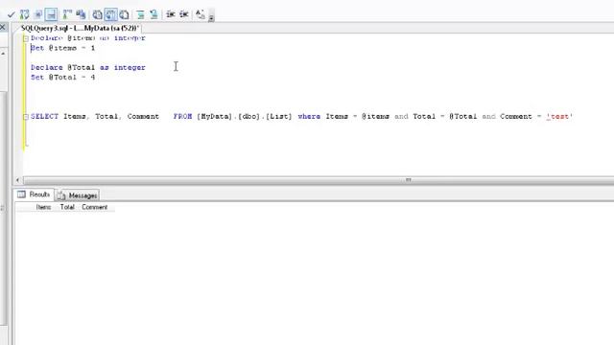Toggle Include Client Statistics icon

[x=81, y=14]
